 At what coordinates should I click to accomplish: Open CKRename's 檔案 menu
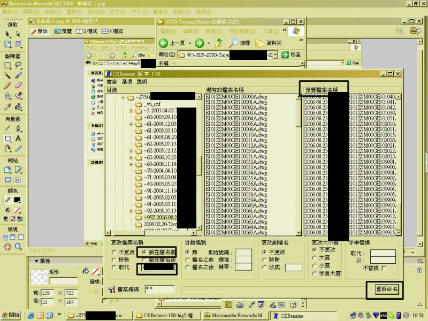coord(112,82)
